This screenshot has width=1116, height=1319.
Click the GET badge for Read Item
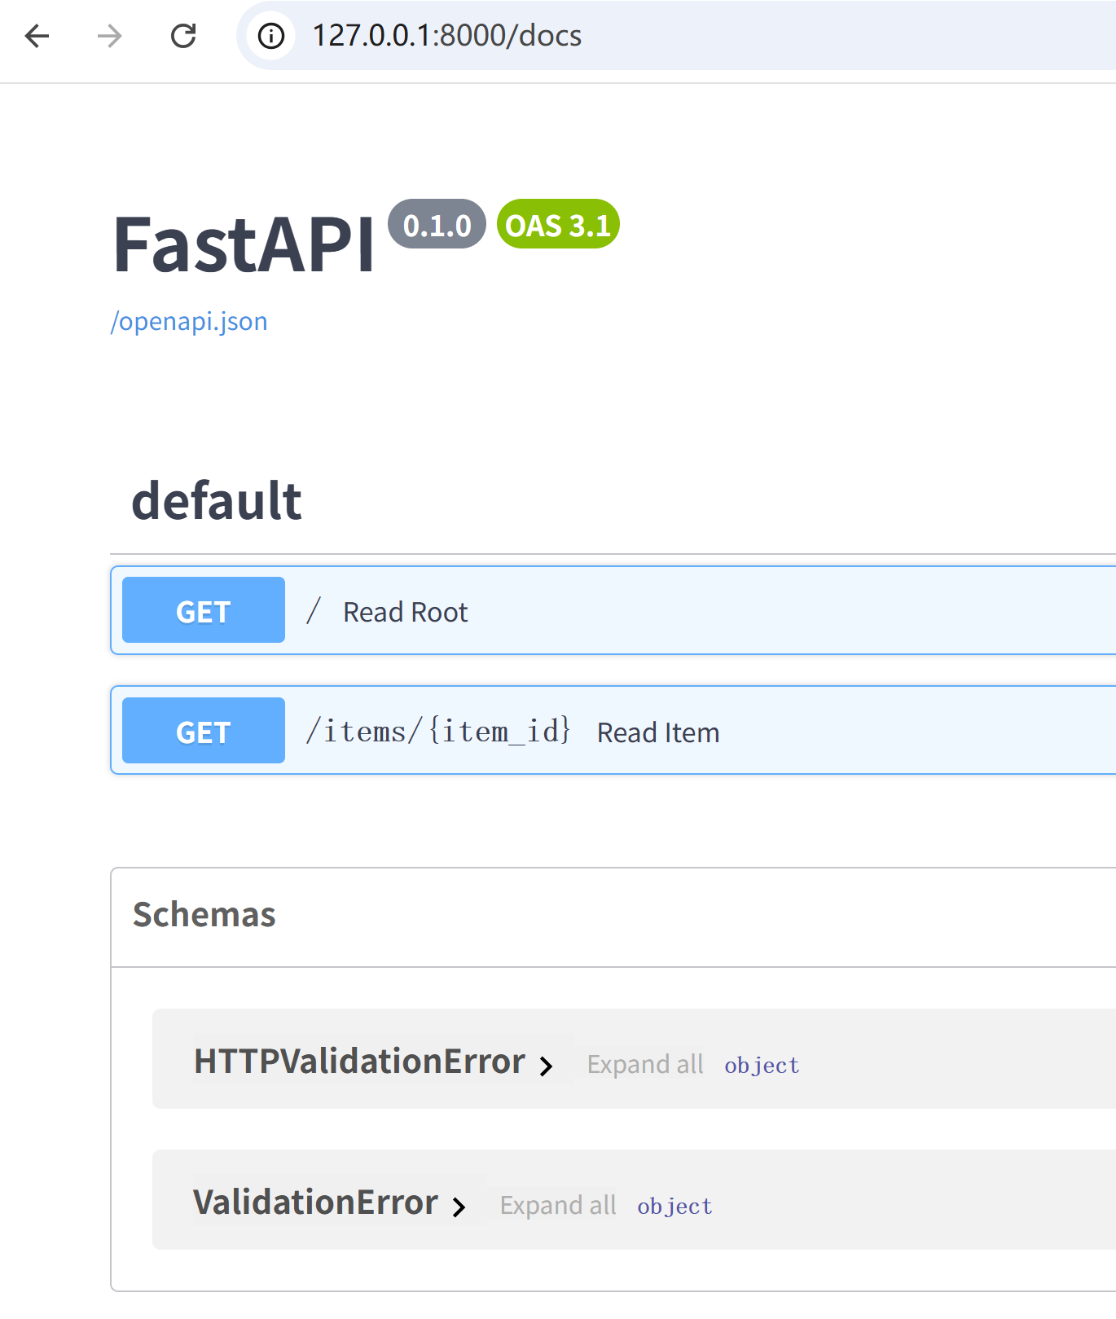coord(204,731)
